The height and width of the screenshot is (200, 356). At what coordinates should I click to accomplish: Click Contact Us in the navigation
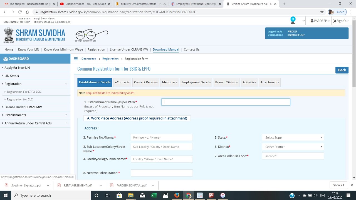pyautogui.click(x=192, y=49)
